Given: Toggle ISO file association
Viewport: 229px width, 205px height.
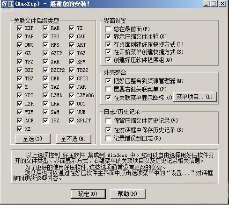Looking at the screenshot, I should click(45, 36).
